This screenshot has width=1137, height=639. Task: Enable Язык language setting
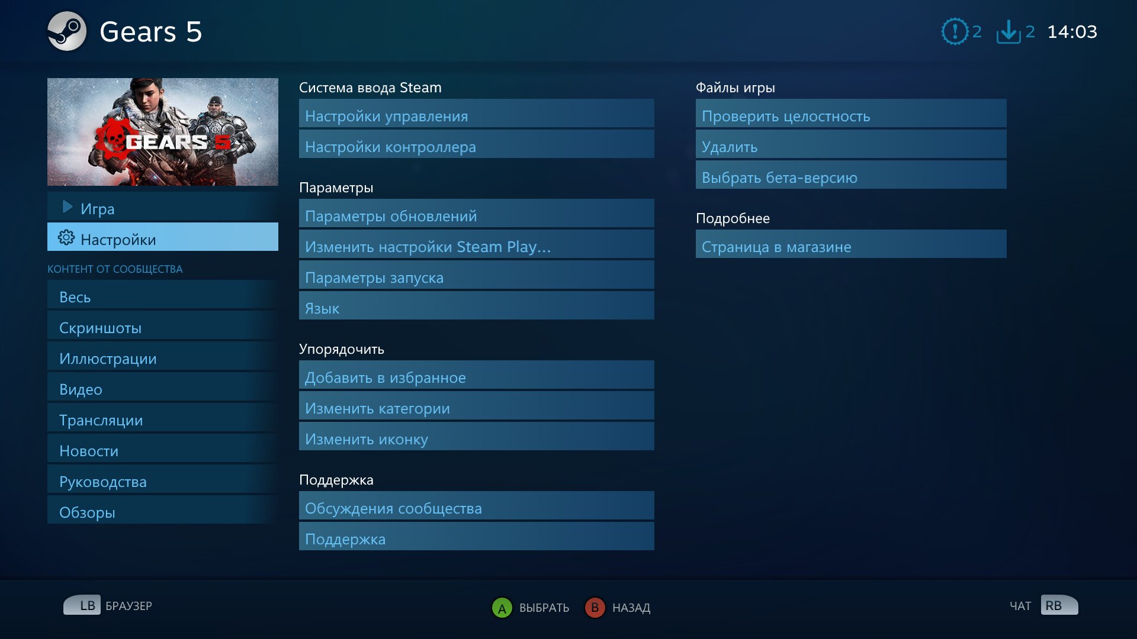[476, 308]
